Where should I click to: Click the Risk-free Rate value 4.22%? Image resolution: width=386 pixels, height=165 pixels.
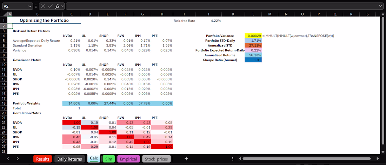216,21
